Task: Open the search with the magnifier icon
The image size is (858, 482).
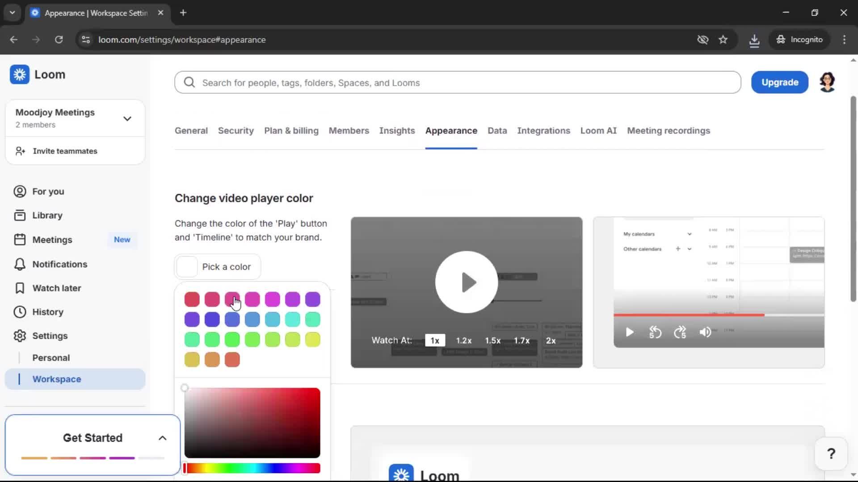Action: [189, 82]
